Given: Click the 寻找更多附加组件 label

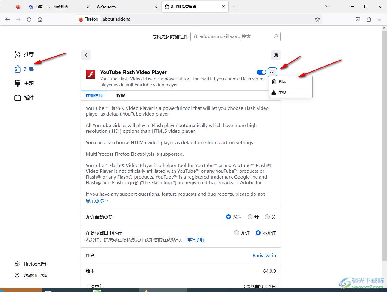Looking at the screenshot, I should click(x=170, y=36).
